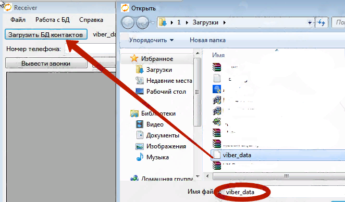The height and width of the screenshot is (202, 345).
Task: Click the Новая папка button
Action: point(207,40)
